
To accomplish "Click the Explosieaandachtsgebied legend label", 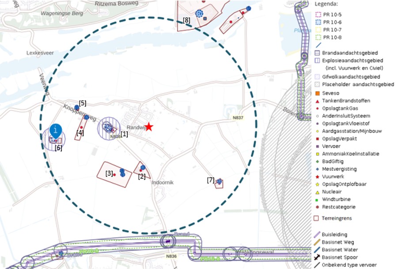I will coord(353,61).
